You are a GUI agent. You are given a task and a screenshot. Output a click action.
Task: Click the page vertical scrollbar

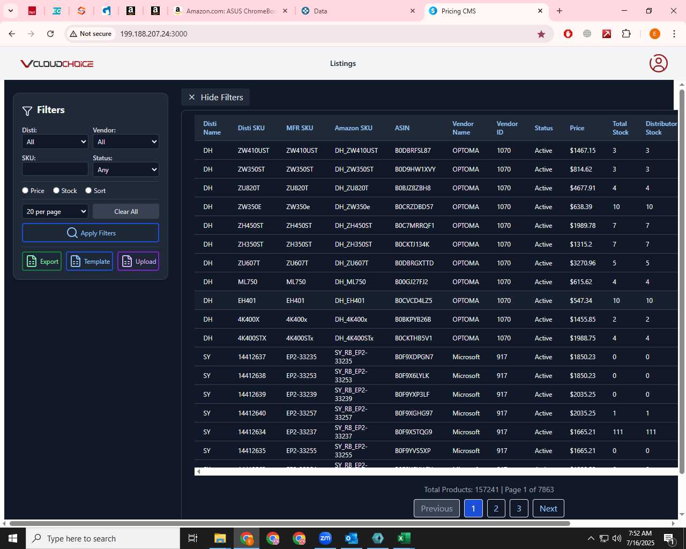pyautogui.click(x=682, y=281)
